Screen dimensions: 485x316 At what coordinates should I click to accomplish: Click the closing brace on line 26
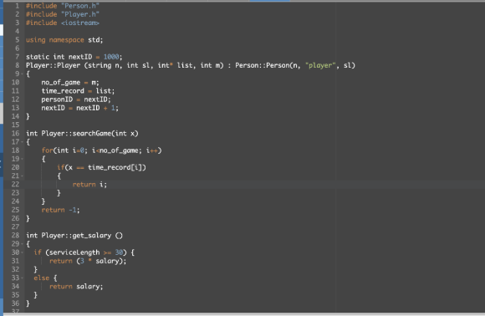(x=28, y=218)
